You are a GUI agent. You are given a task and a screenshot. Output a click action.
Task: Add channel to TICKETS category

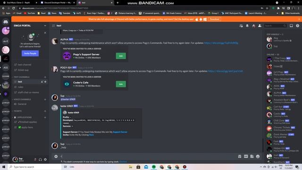click(45, 111)
